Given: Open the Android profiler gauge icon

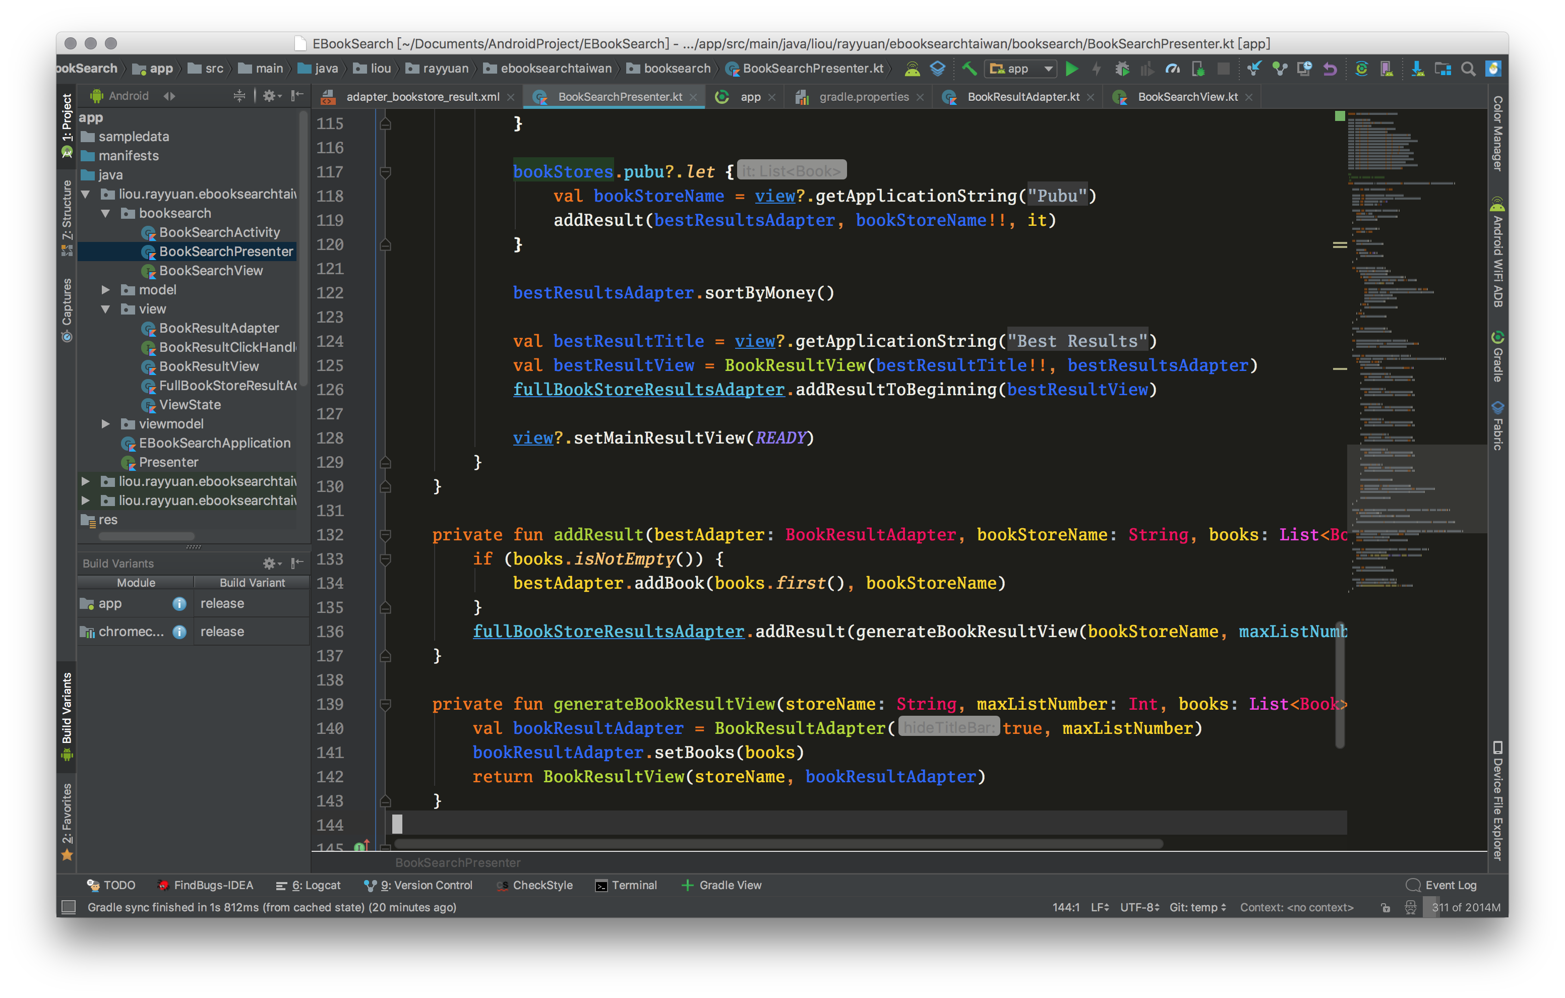Looking at the screenshot, I should (1172, 69).
